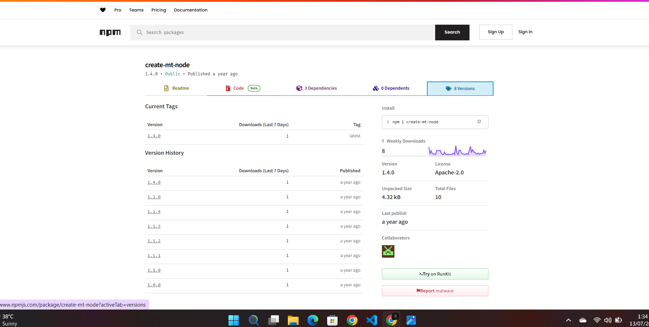The image size is (649, 327).
Task: Open version 1.1.0 link
Action: (x=154, y=270)
